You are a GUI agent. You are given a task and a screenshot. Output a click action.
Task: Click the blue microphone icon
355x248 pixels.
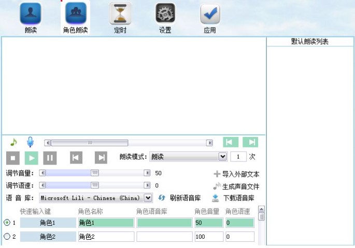pyautogui.click(x=30, y=142)
